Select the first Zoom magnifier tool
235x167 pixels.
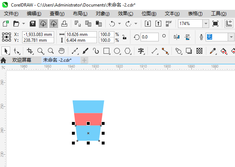pyautogui.click(x=40, y=51)
